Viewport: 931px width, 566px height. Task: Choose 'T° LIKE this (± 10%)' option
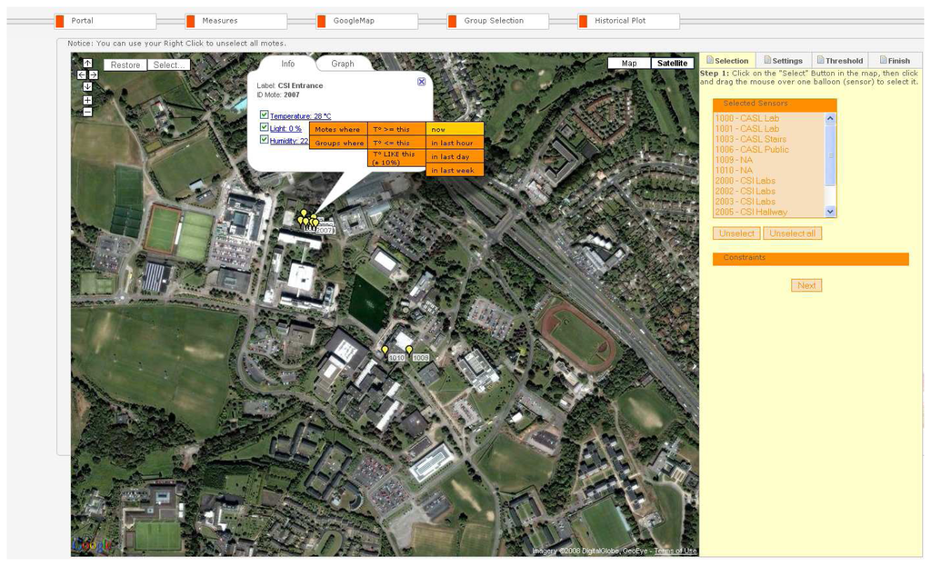coord(396,158)
